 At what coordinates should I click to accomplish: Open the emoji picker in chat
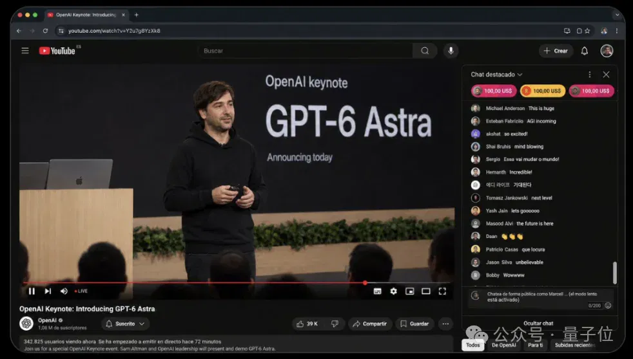pyautogui.click(x=608, y=306)
